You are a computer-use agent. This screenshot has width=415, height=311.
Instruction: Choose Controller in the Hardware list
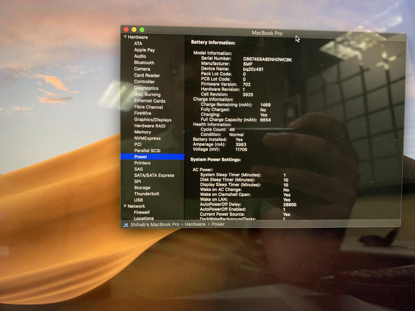144,81
